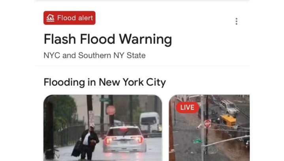
Task: Open Flooding in New York City section
Action: point(105,82)
